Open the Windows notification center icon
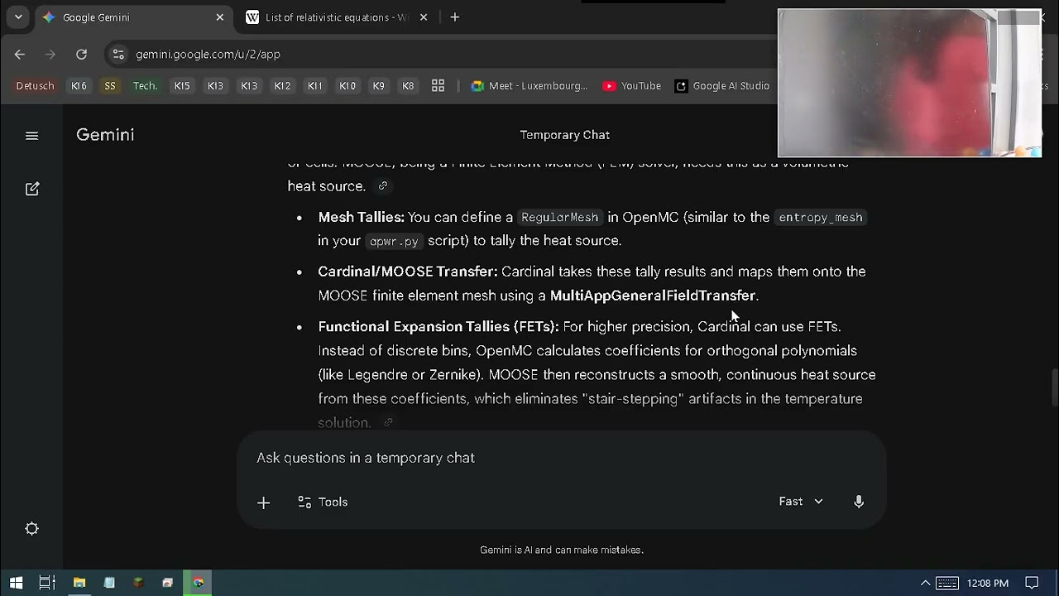This screenshot has width=1059, height=596. click(x=1032, y=583)
